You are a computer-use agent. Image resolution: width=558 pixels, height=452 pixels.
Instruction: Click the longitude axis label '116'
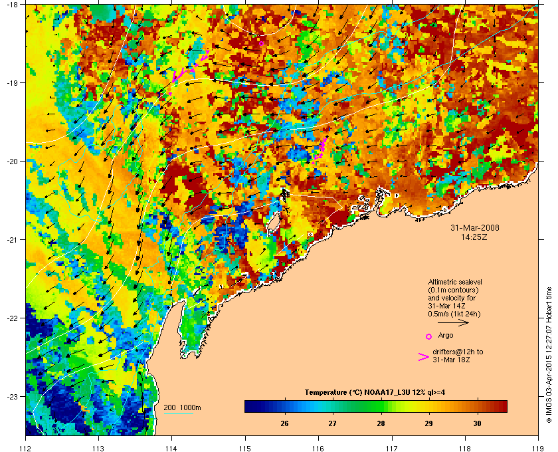click(x=318, y=448)
